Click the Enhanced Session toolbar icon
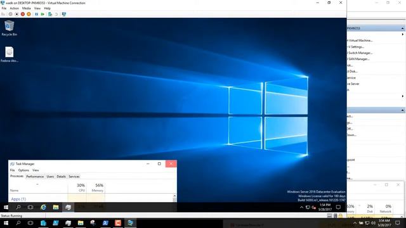Image resolution: width=406 pixels, height=228 pixels. (x=64, y=14)
